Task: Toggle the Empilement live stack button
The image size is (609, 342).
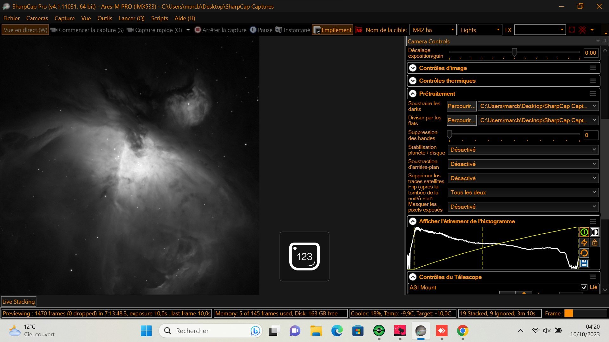Action: click(332, 30)
